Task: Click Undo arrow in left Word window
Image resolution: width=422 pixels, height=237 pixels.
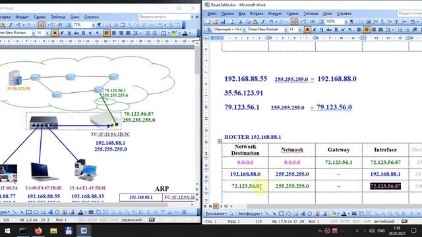Action: click(x=18, y=25)
